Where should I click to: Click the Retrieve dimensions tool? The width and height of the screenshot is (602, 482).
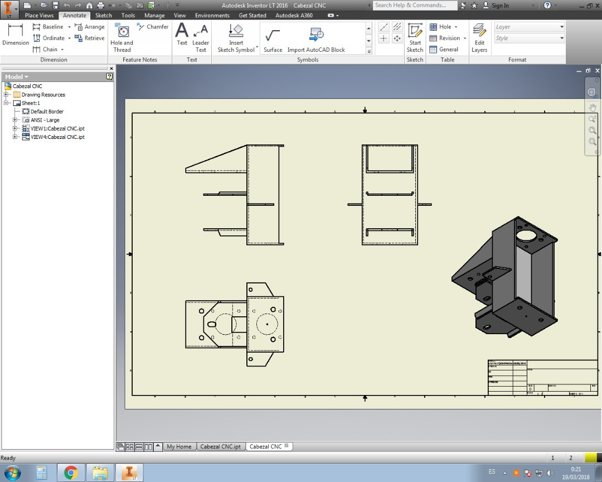click(x=89, y=38)
